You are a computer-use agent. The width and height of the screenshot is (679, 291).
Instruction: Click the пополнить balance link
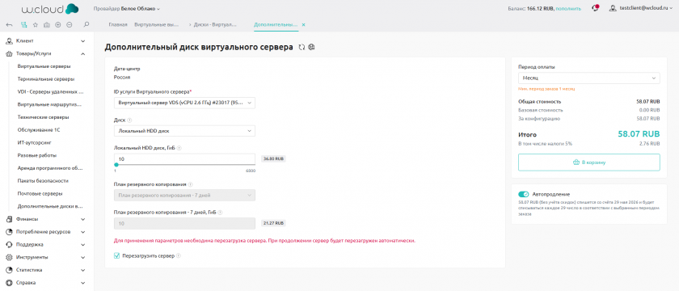tap(568, 8)
